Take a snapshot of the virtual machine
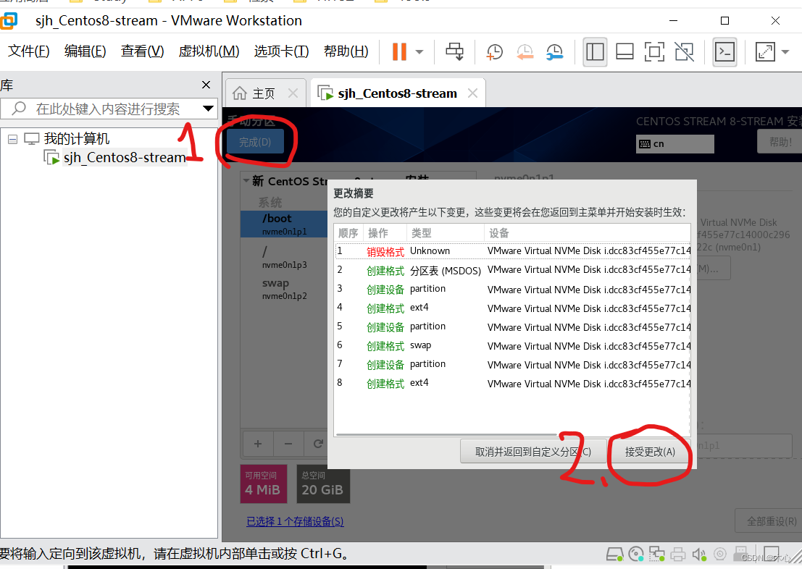This screenshot has height=569, width=802. (x=494, y=51)
